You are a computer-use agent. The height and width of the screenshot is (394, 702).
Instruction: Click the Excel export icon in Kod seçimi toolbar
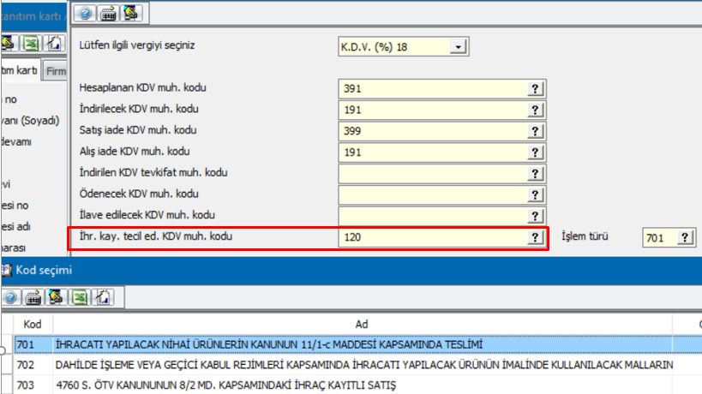coord(79,297)
